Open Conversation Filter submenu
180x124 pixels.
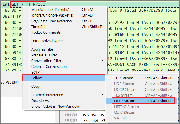click(64, 61)
